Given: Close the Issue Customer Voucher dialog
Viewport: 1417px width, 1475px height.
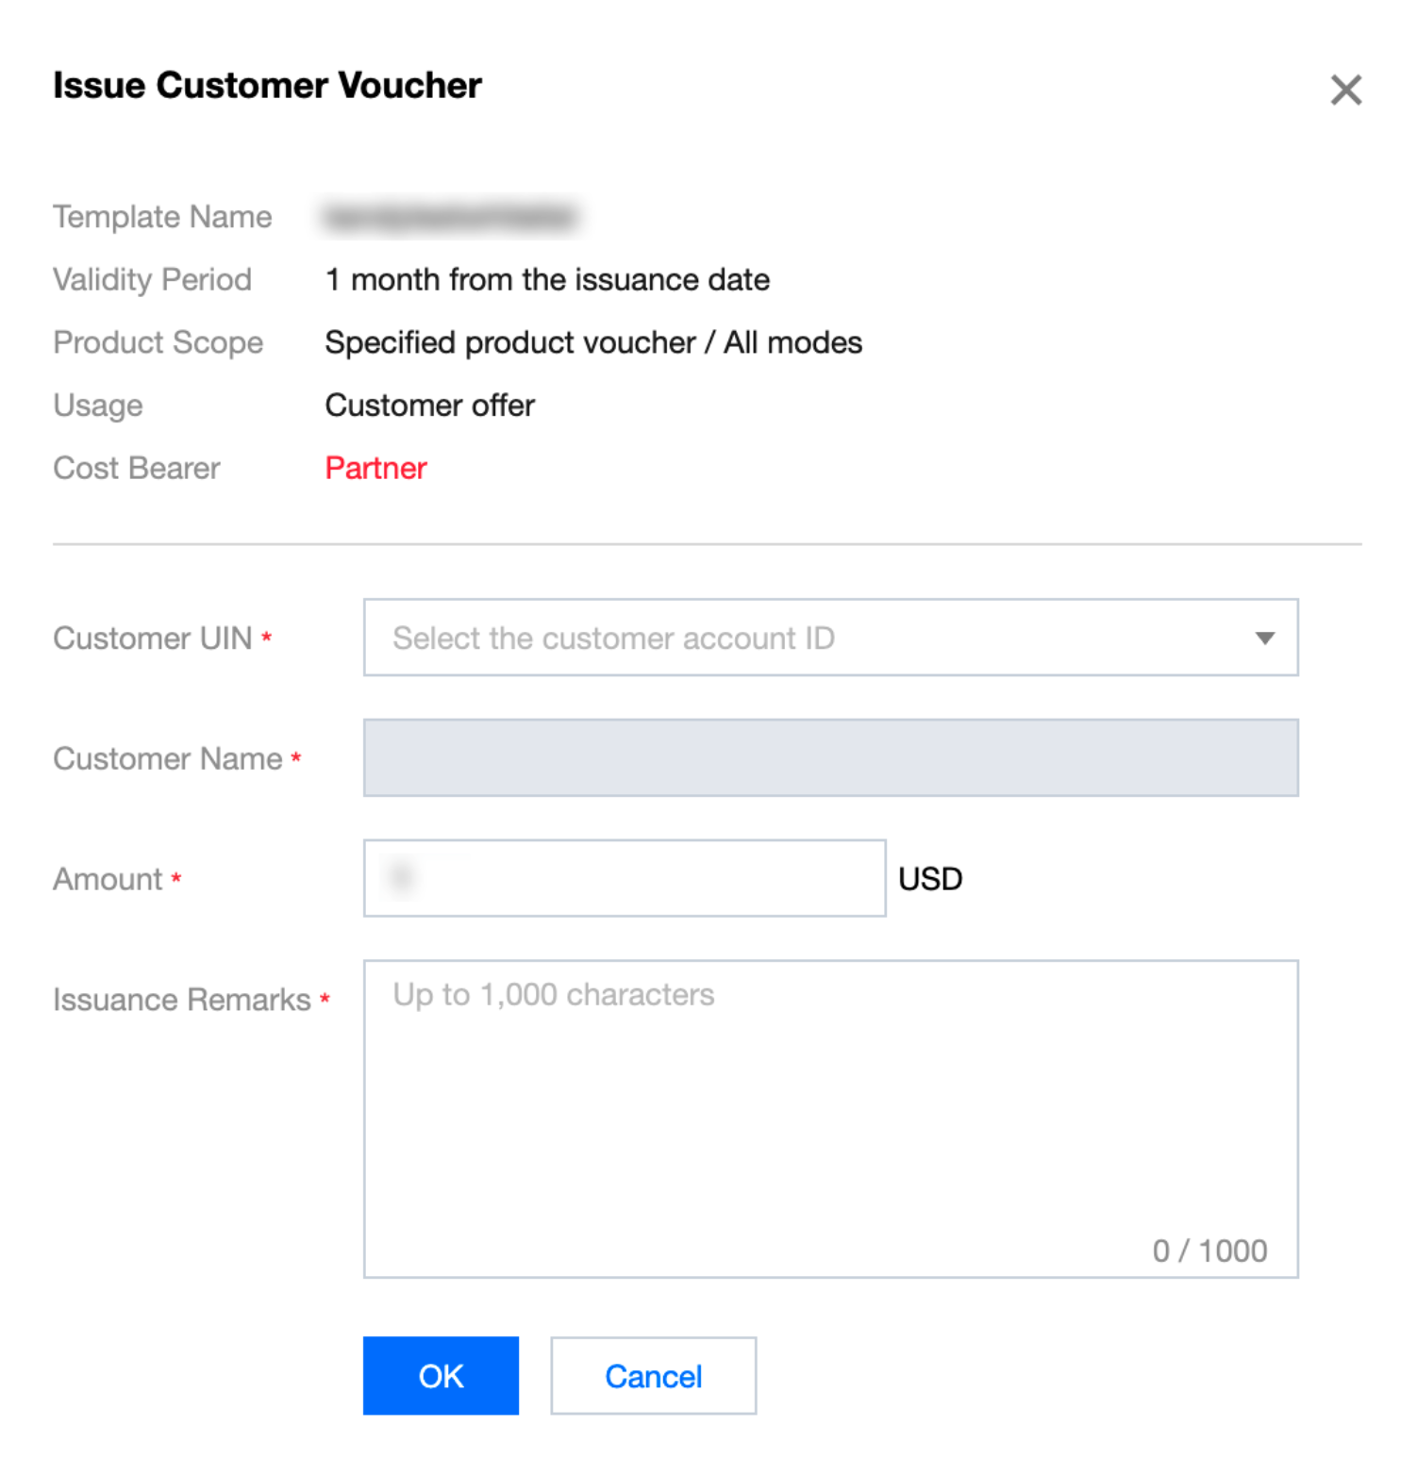Looking at the screenshot, I should pos(1345,91).
